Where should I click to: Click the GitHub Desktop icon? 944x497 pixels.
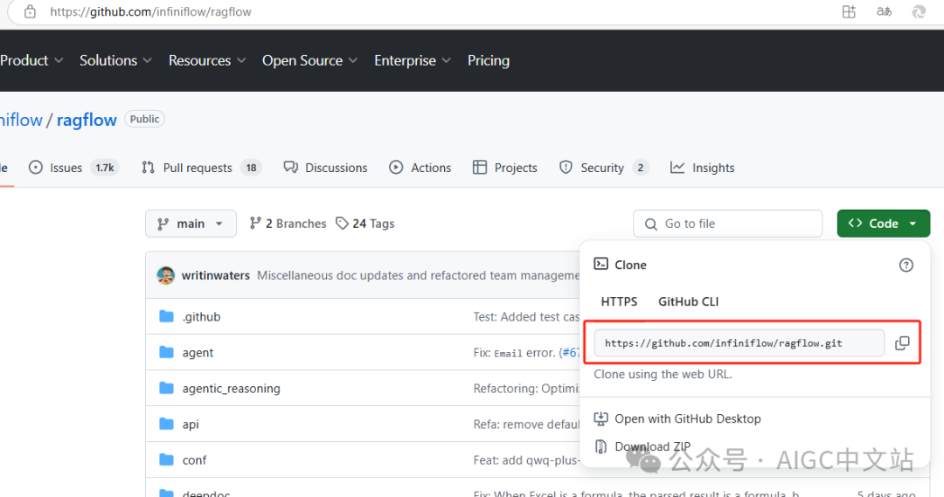coord(600,418)
